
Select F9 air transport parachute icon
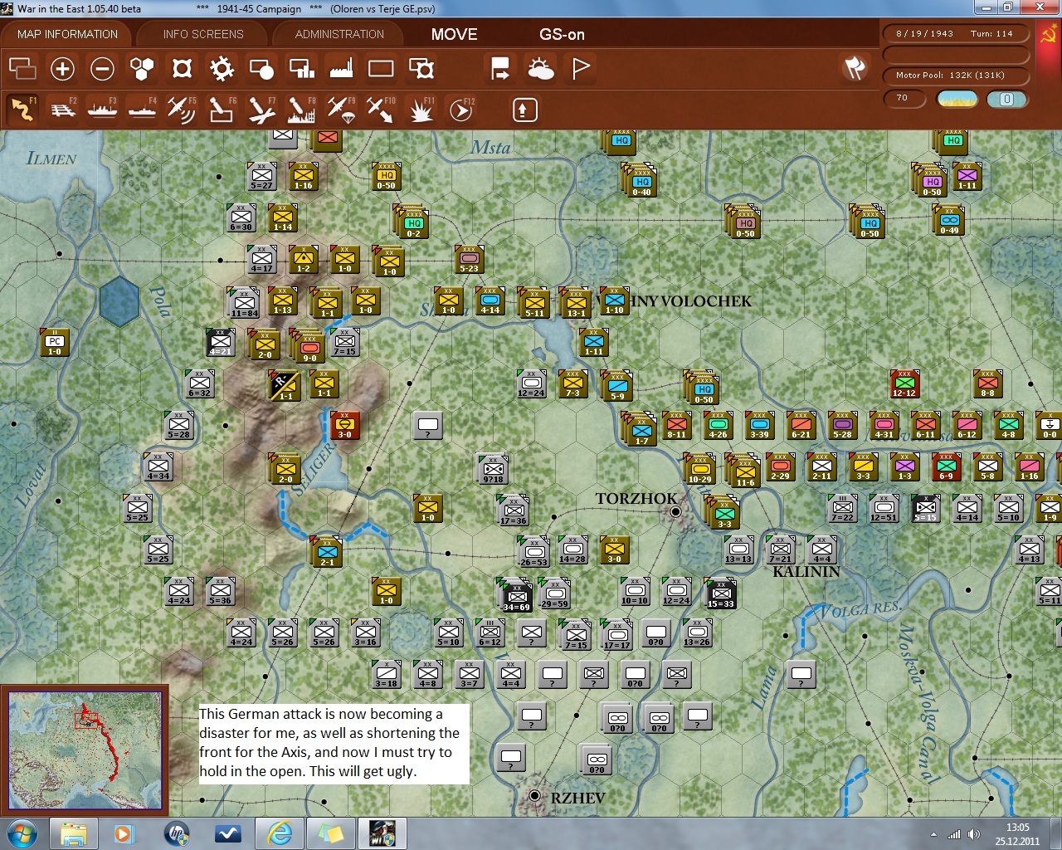[341, 109]
